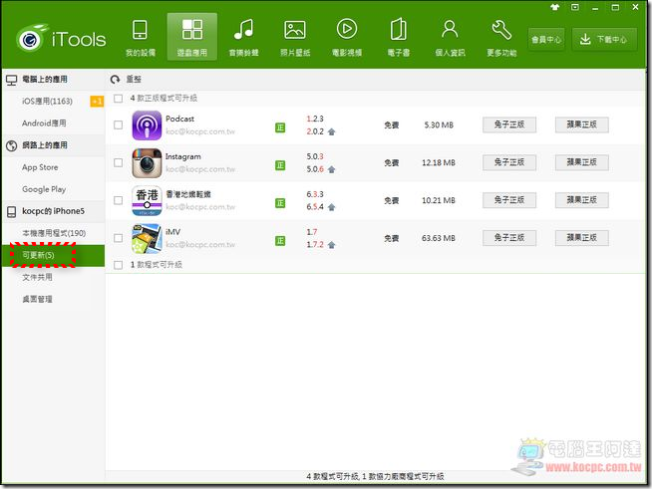Click the Hong Kong MTR upgrade arrow
The image size is (652, 489).
(x=331, y=207)
